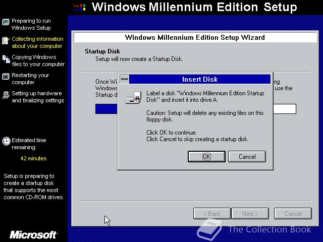Click 'Click Cancel to skip creating' text
323x242 pixels.
click(x=197, y=139)
